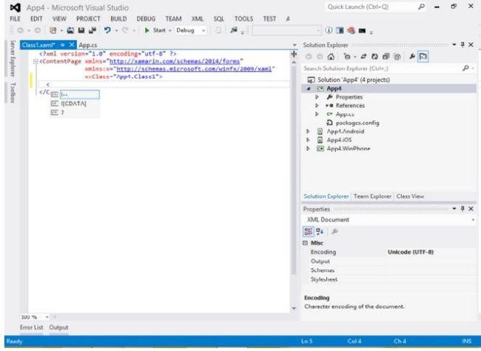
Task: Save the current file with the Save icon
Action: pos(81,30)
